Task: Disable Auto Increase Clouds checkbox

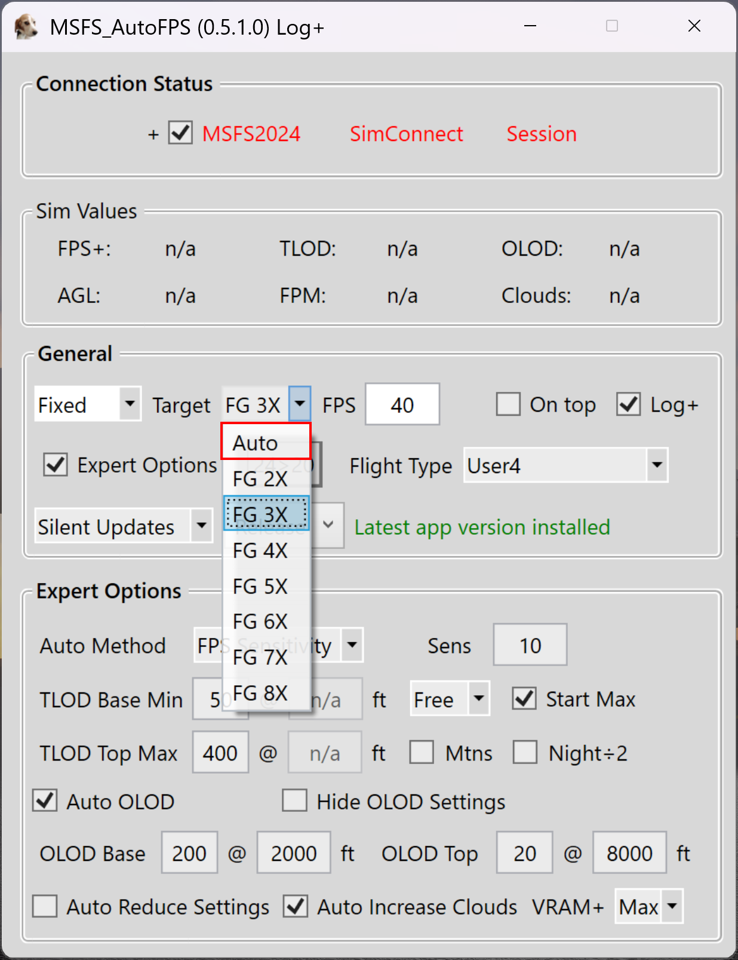Action: coord(296,906)
